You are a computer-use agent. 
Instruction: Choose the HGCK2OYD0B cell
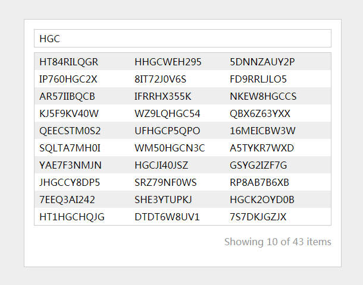[262, 199]
